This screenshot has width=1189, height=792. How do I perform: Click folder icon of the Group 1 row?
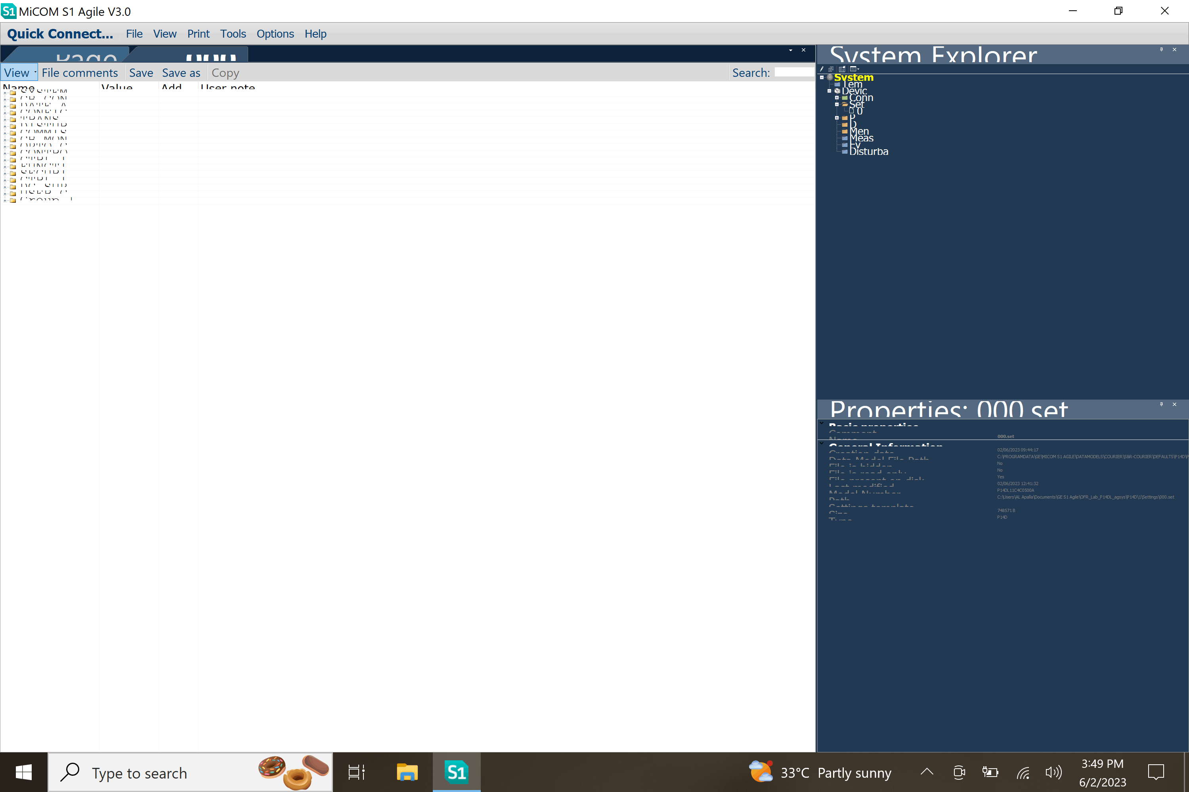coord(13,200)
